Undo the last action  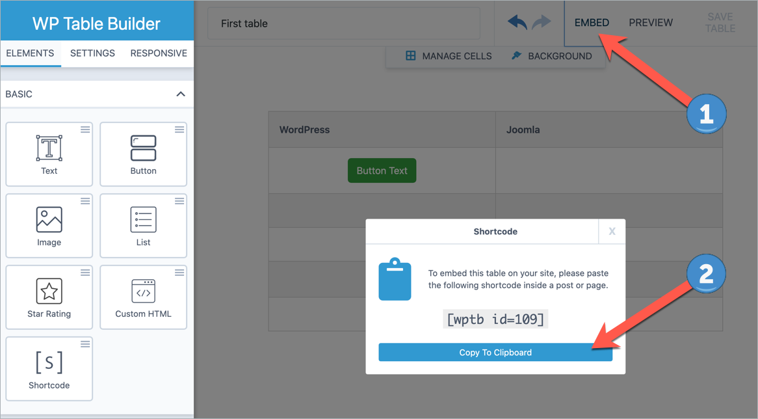click(x=517, y=21)
